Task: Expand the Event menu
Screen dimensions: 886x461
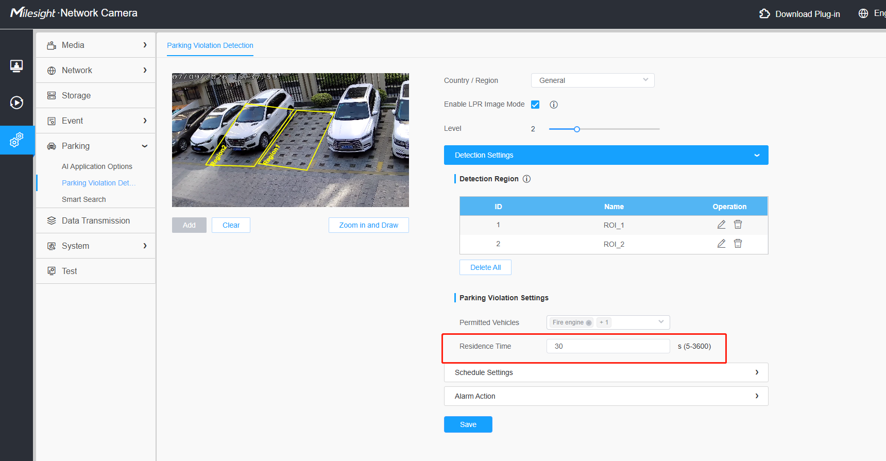Action: (96, 121)
